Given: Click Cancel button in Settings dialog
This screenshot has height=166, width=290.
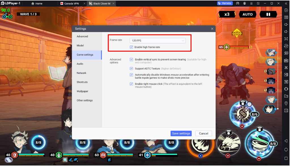Looking at the screenshot, I should pos(204,133).
